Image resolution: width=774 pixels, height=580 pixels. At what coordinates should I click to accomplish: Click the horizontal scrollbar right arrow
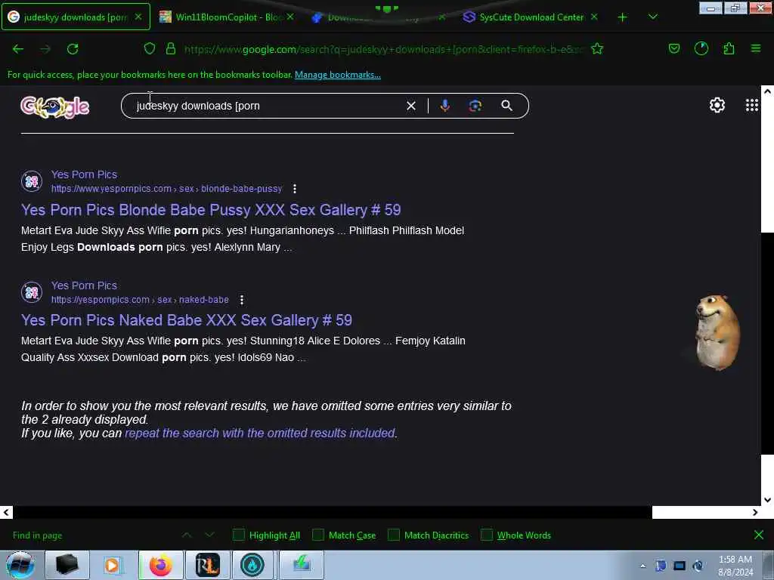click(x=755, y=513)
